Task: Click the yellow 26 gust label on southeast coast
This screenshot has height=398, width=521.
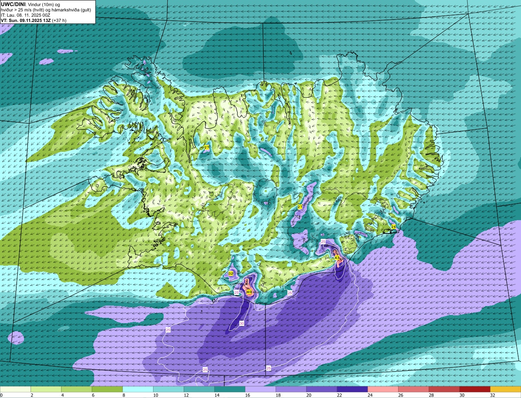Action: 394,226
